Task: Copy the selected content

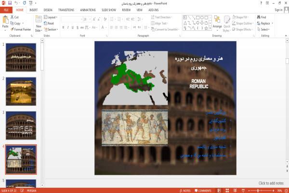Action: pos(15,23)
